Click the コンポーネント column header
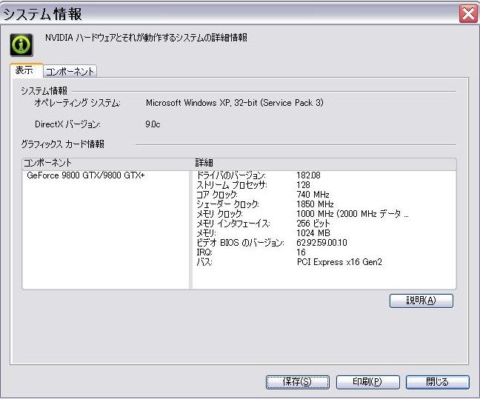 107,163
